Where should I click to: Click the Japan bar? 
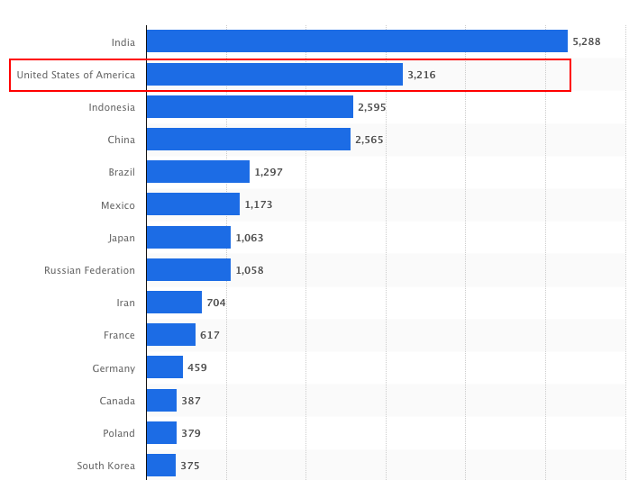(x=189, y=238)
